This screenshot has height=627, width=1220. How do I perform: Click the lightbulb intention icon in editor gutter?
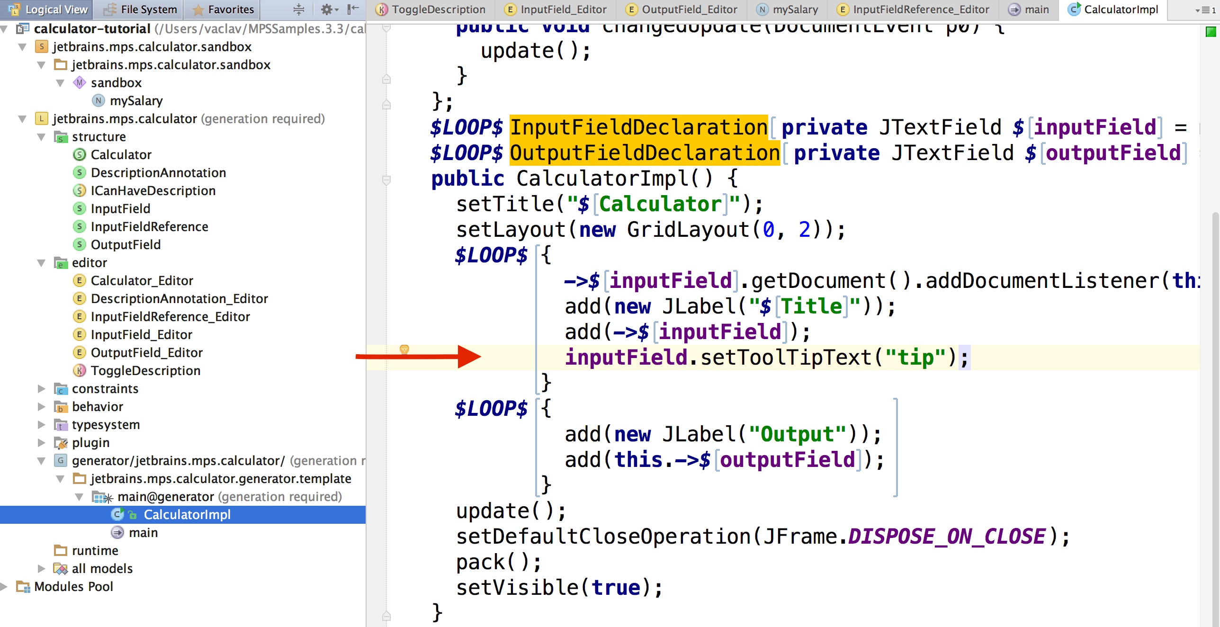click(x=405, y=349)
